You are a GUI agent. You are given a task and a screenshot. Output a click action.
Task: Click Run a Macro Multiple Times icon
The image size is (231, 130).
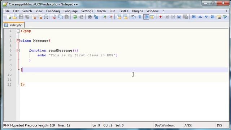[x=179, y=17]
